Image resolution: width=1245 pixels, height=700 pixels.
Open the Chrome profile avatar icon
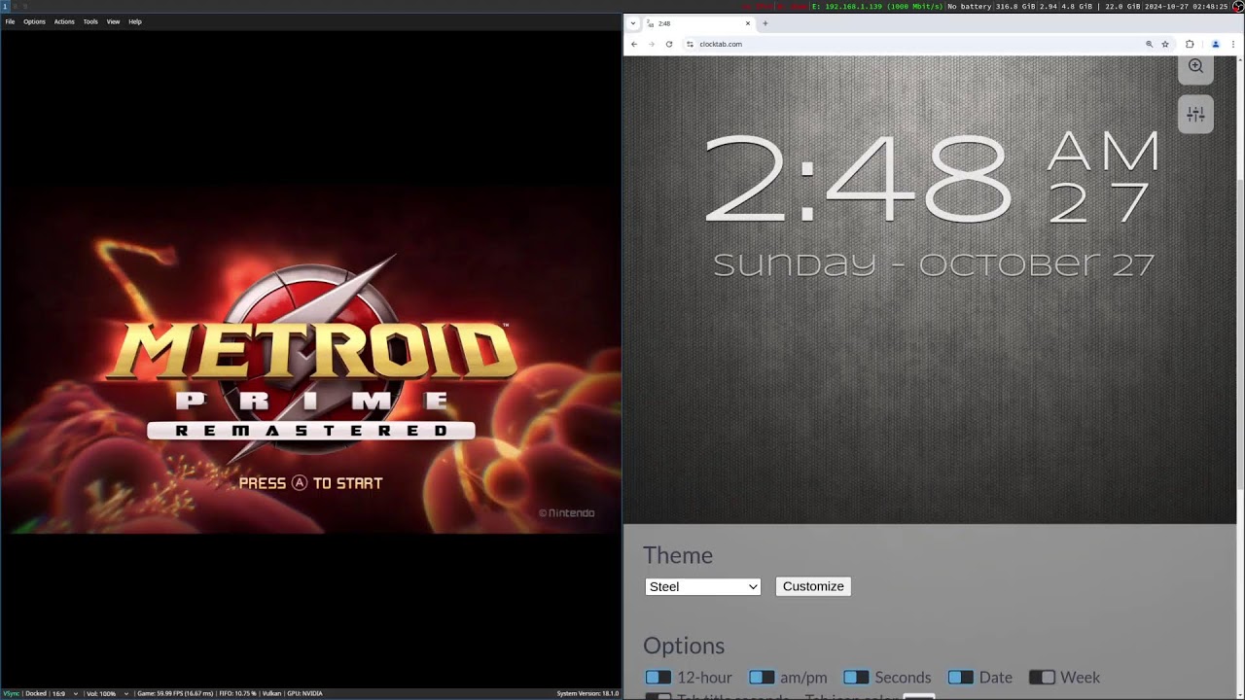click(x=1215, y=44)
